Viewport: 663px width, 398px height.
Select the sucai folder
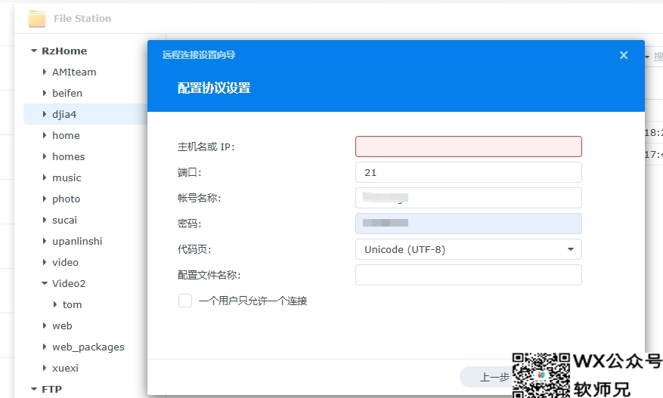[65, 220]
